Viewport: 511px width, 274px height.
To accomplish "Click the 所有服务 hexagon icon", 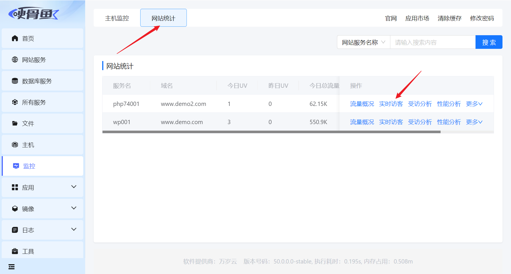I will (x=15, y=102).
